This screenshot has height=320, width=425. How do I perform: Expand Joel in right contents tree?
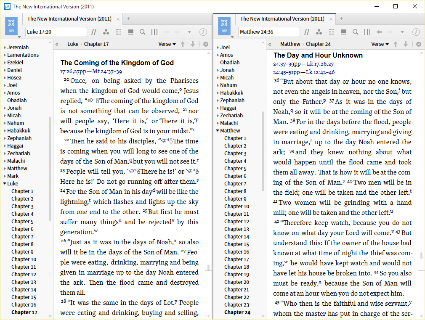click(218, 48)
